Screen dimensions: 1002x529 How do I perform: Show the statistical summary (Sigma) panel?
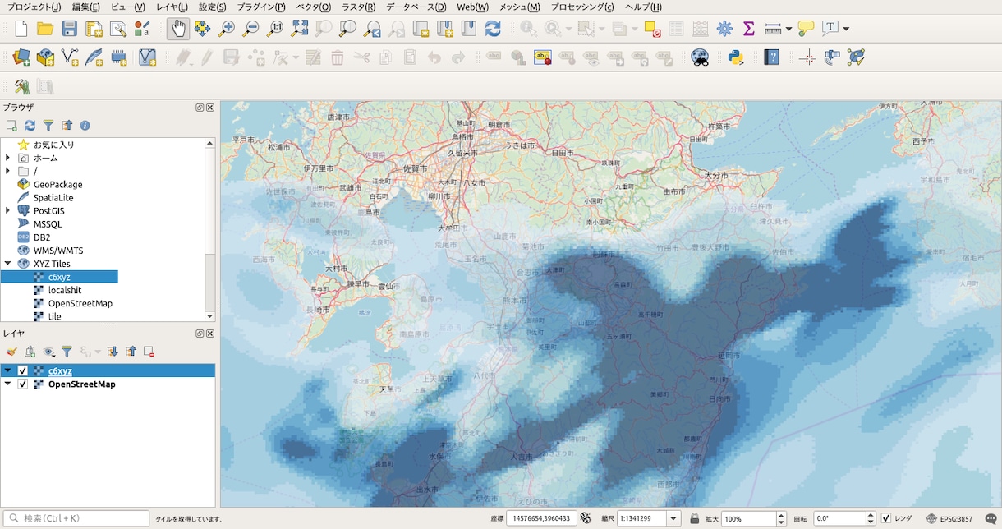tap(748, 29)
